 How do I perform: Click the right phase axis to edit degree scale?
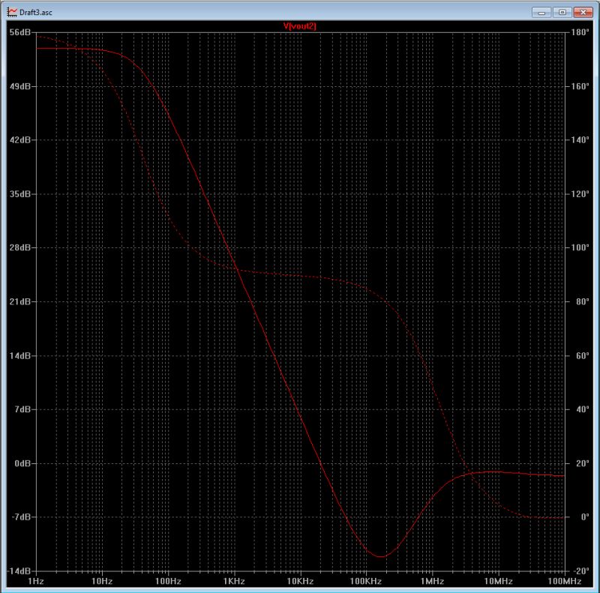581,300
